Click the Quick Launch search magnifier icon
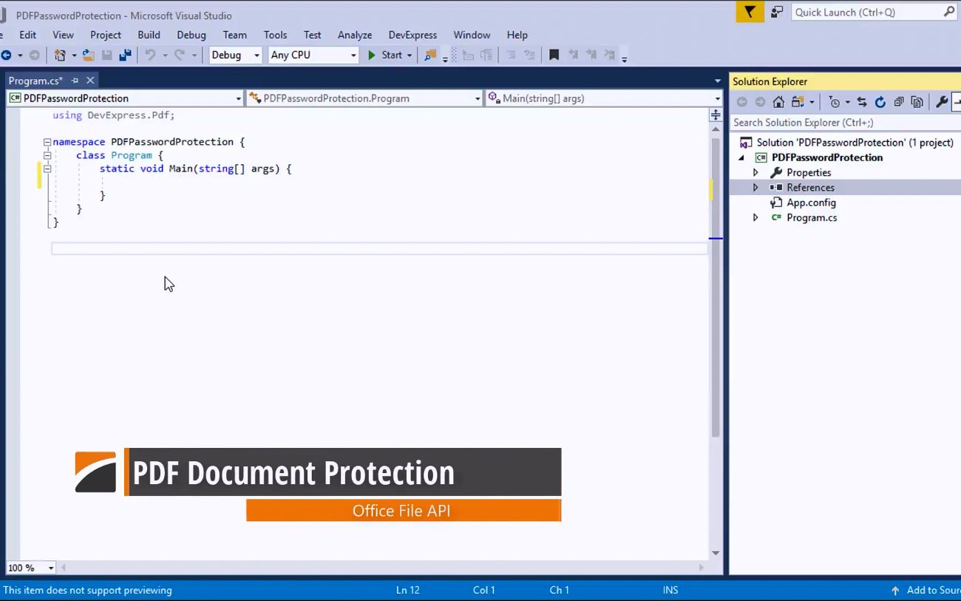 (949, 12)
